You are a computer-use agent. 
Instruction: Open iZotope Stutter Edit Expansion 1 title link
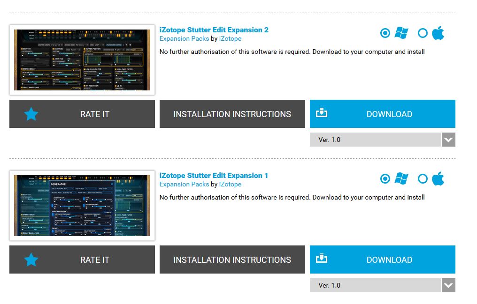tap(214, 175)
